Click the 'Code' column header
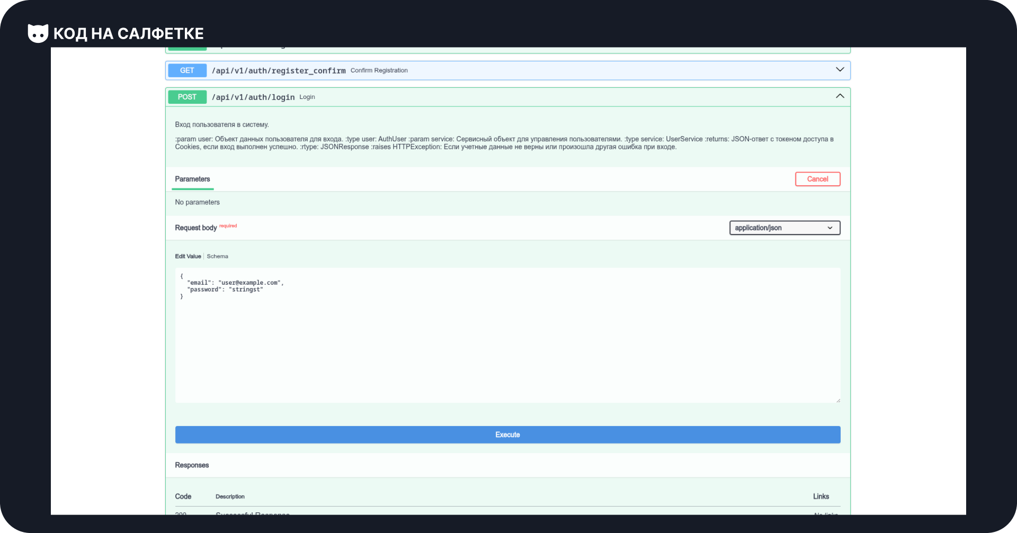 tap(183, 496)
